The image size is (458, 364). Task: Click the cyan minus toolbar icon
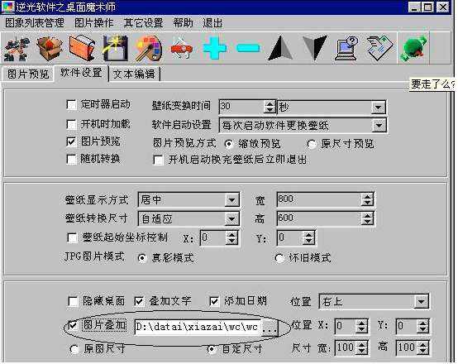(248, 48)
